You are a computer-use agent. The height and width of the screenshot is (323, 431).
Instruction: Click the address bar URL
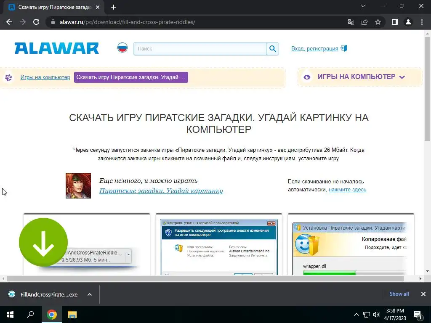pos(127,22)
